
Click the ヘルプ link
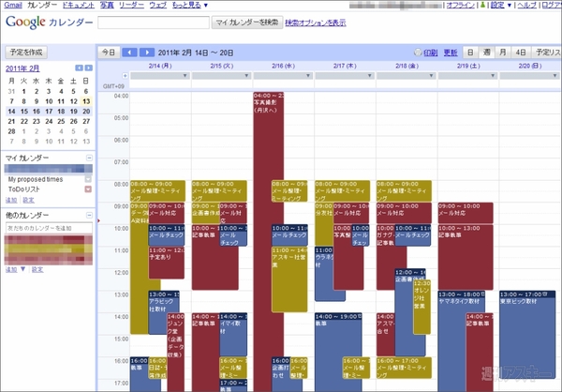coord(526,5)
